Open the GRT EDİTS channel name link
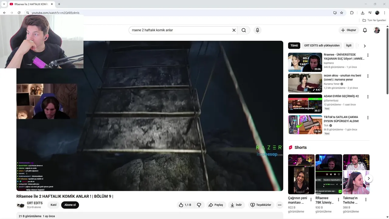389x219 pixels. [x=35, y=203]
